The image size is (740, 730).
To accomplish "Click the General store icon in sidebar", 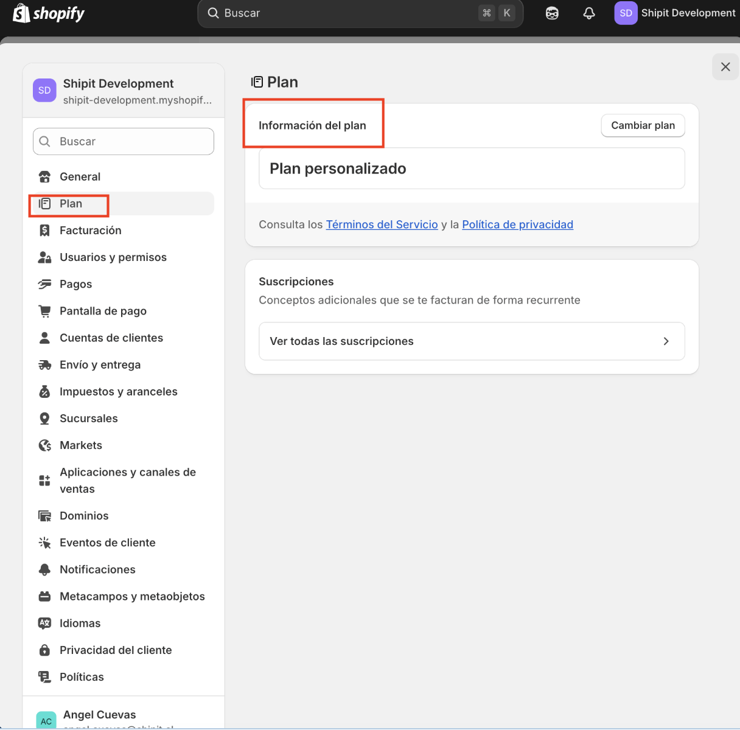I will tap(44, 177).
